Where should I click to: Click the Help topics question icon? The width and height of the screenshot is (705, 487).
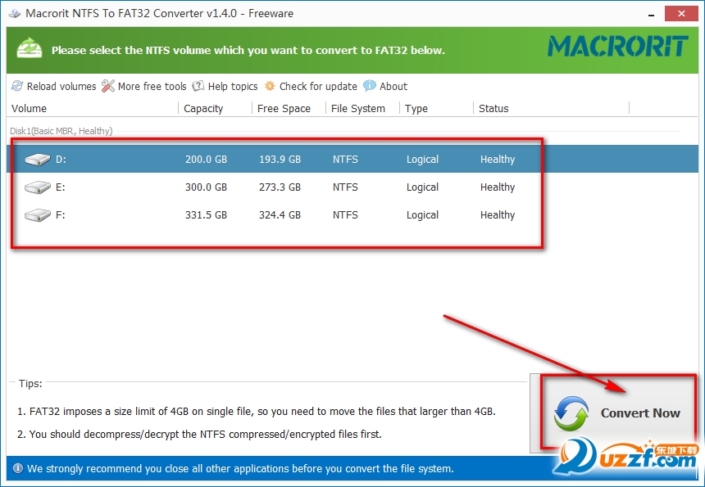point(198,86)
